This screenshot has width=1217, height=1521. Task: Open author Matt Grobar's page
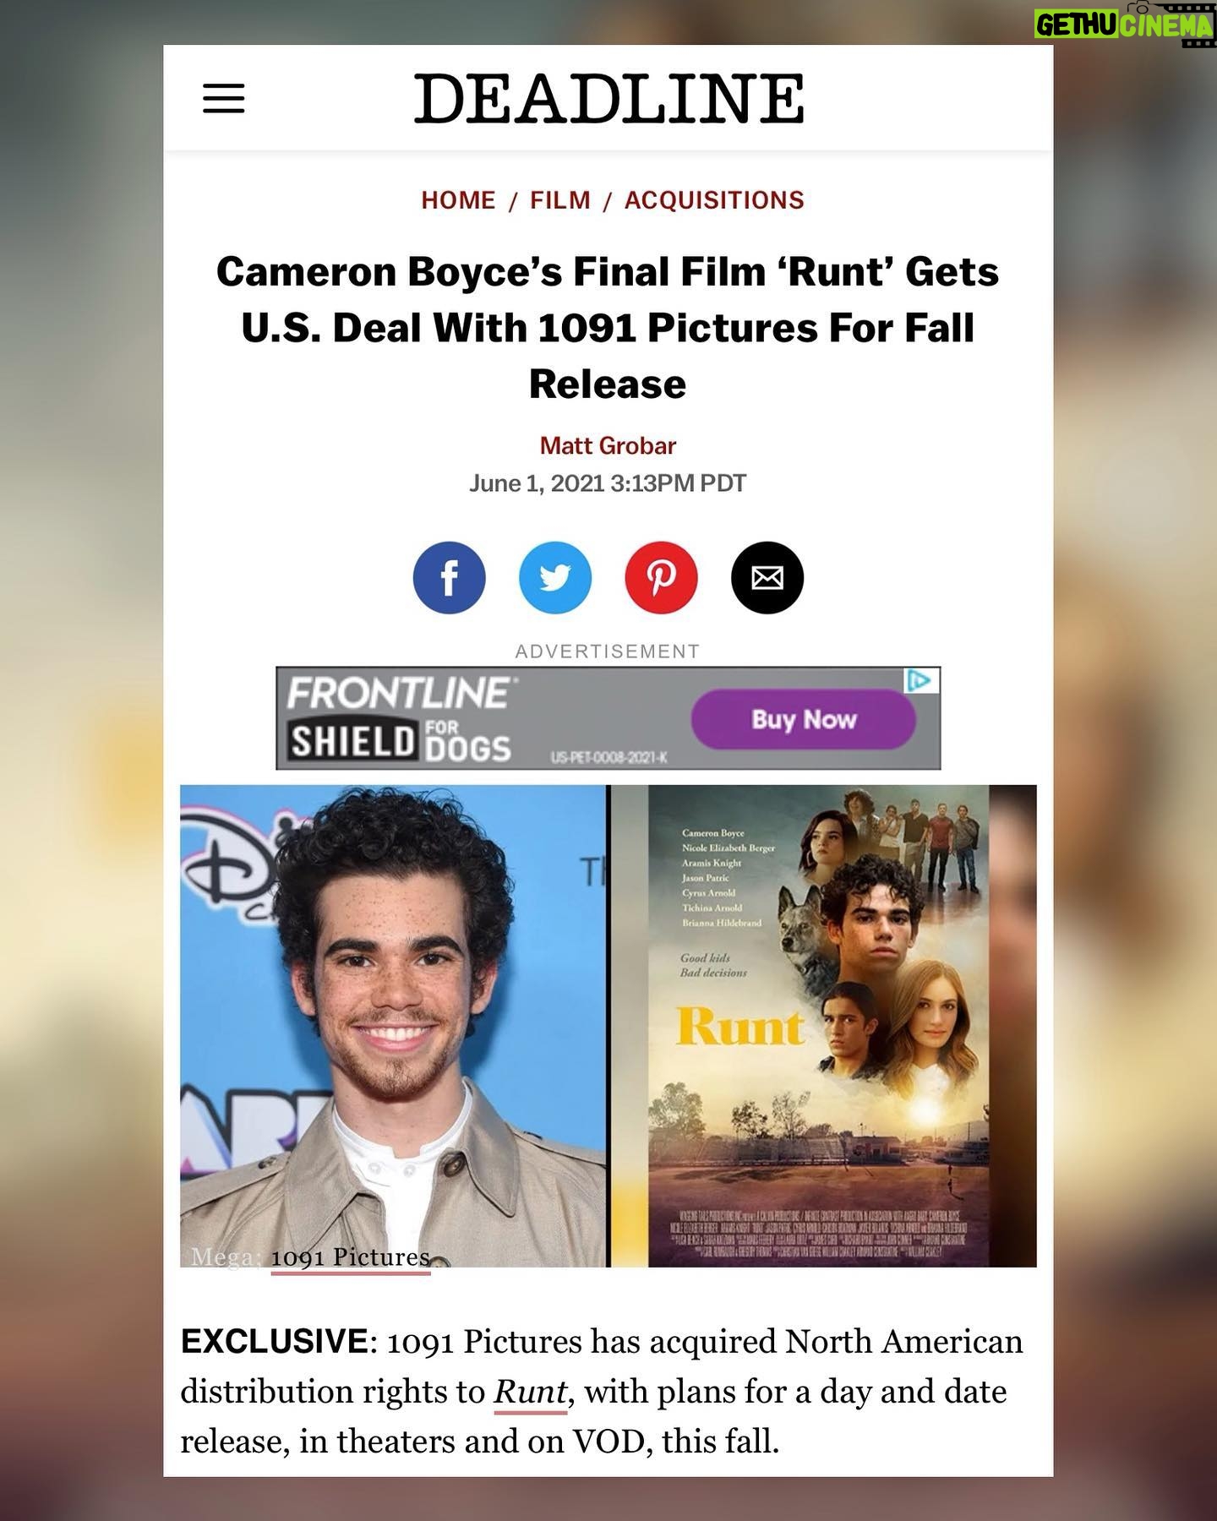click(x=608, y=445)
